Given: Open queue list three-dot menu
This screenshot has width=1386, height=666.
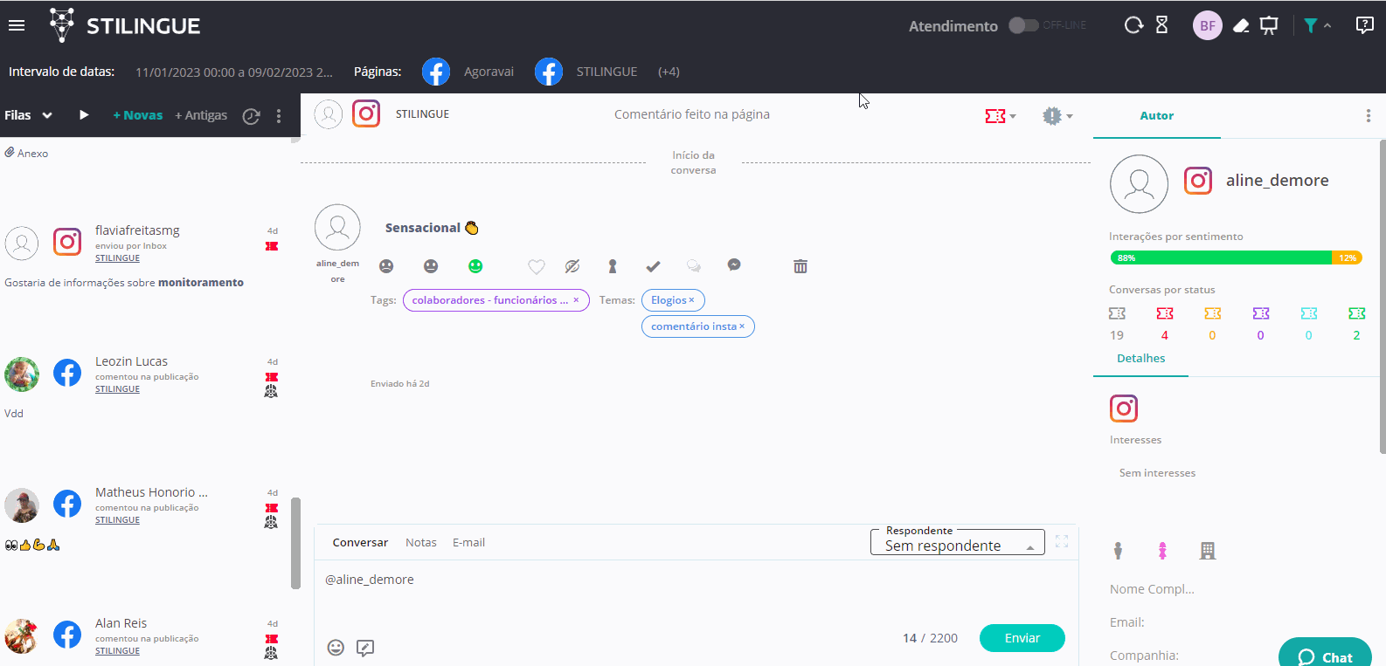Looking at the screenshot, I should (279, 115).
